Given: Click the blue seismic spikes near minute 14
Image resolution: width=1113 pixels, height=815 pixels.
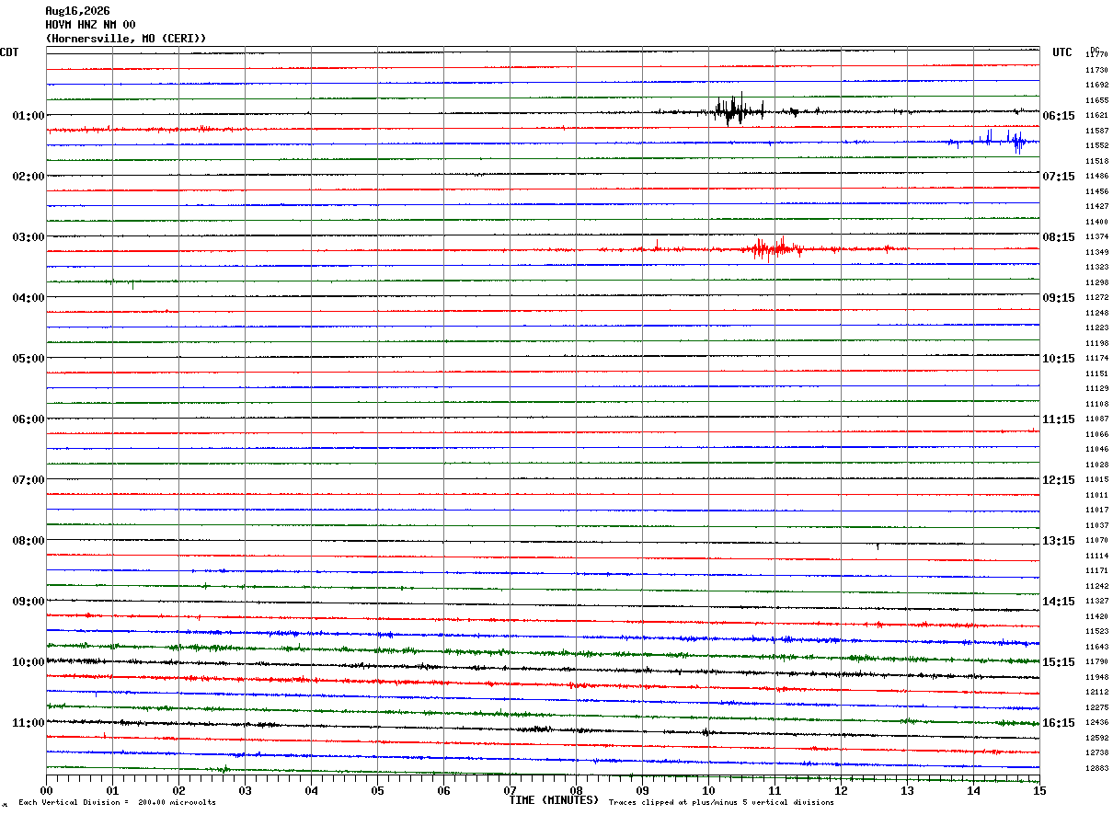Looking at the screenshot, I should click(x=1003, y=141).
